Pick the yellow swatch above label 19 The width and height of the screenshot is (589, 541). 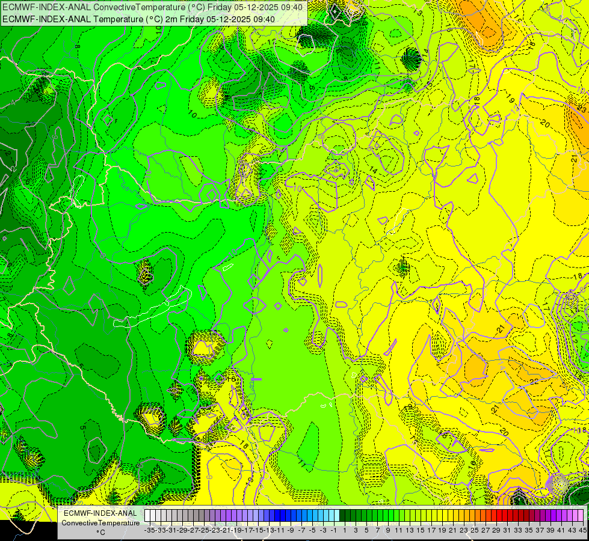(x=440, y=515)
